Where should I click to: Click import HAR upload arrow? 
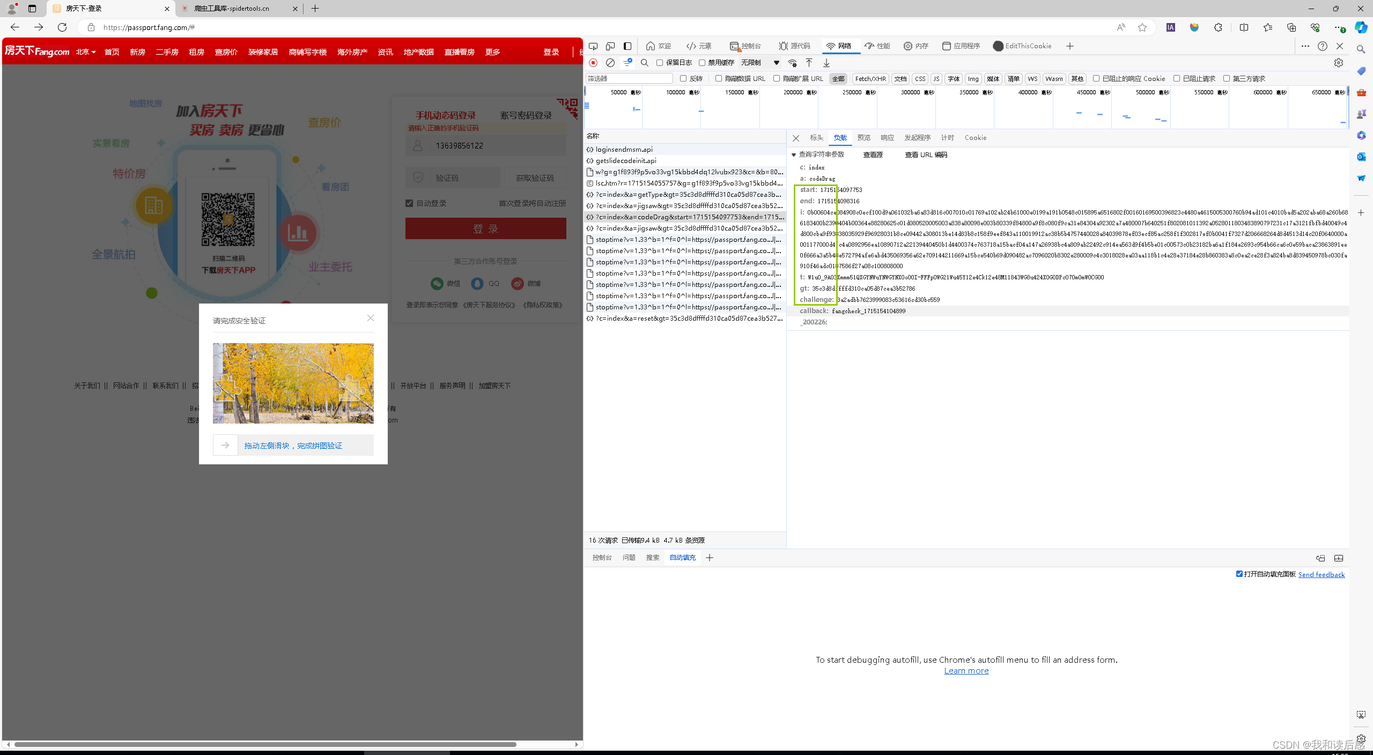(x=809, y=63)
